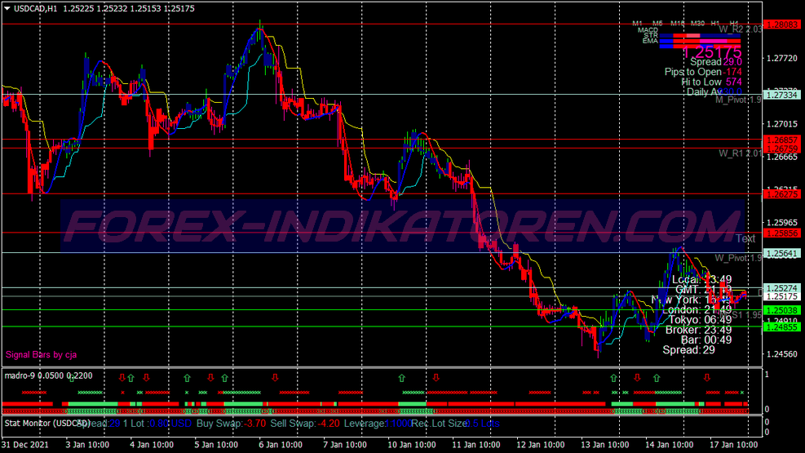This screenshot has height=453, width=805.
Task: Click the leftmost red down arrow in madro-9 panel
Action: coord(122,377)
